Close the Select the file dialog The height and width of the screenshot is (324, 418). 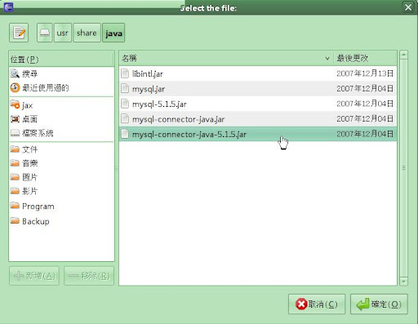coord(408,7)
